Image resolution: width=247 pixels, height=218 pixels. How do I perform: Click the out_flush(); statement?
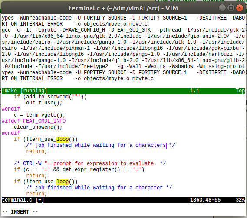(44, 103)
